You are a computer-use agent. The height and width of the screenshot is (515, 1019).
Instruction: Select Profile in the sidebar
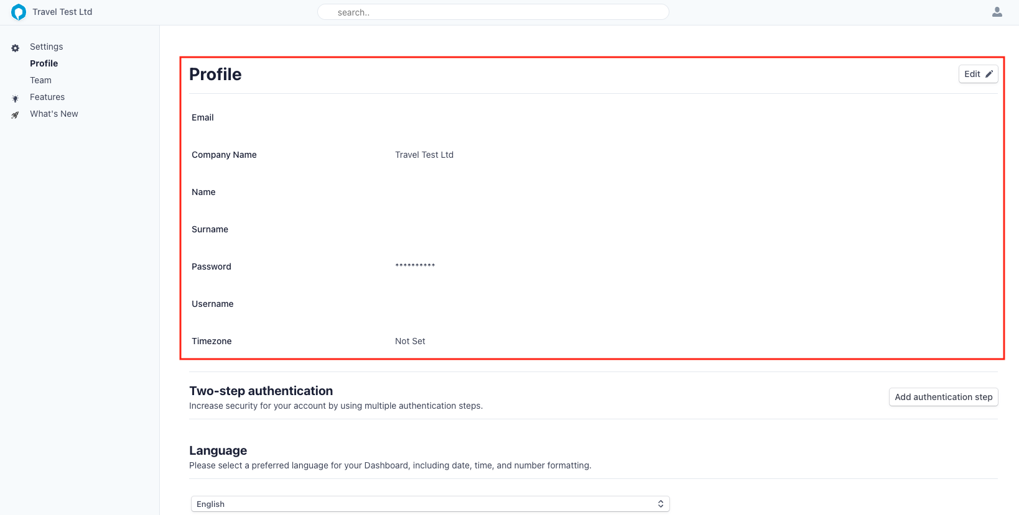pyautogui.click(x=44, y=63)
